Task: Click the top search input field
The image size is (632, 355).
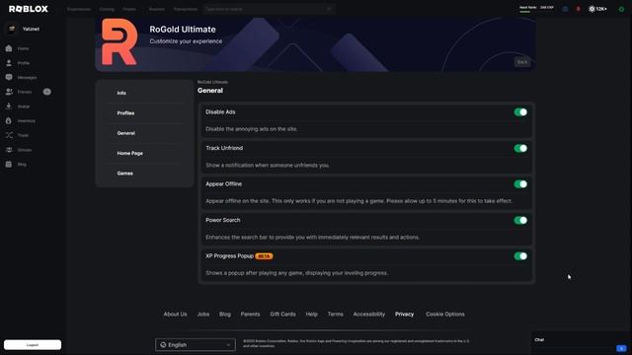Action: [269, 9]
